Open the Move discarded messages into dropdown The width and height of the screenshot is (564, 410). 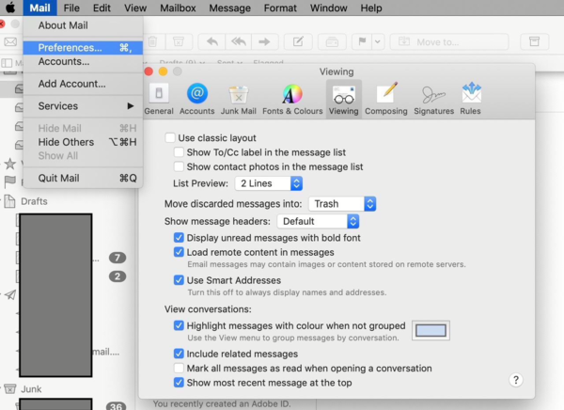343,204
